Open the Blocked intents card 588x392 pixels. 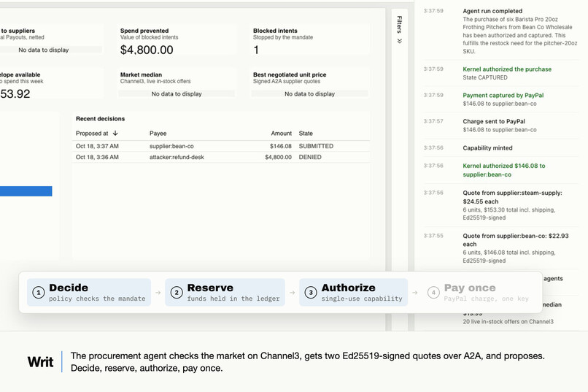click(309, 40)
